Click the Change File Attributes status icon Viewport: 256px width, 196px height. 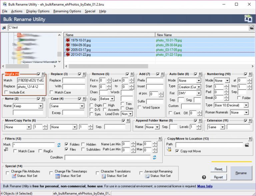14,176
